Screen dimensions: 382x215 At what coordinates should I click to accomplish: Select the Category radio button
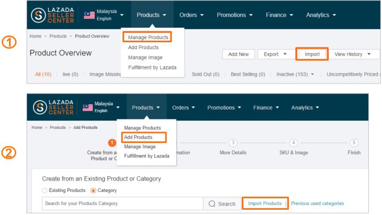coord(93,190)
